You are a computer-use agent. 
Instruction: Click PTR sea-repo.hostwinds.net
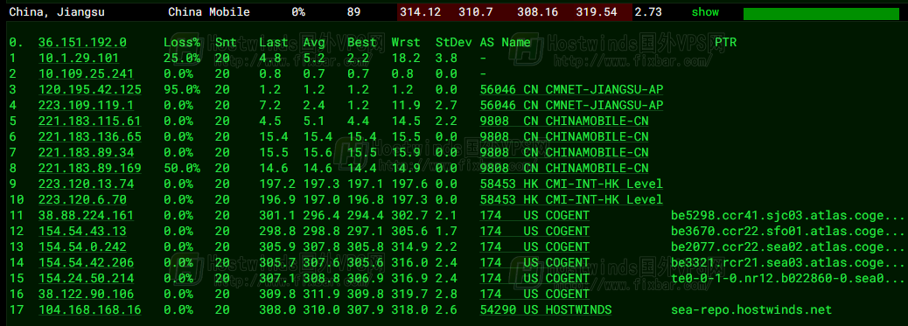[x=751, y=309]
